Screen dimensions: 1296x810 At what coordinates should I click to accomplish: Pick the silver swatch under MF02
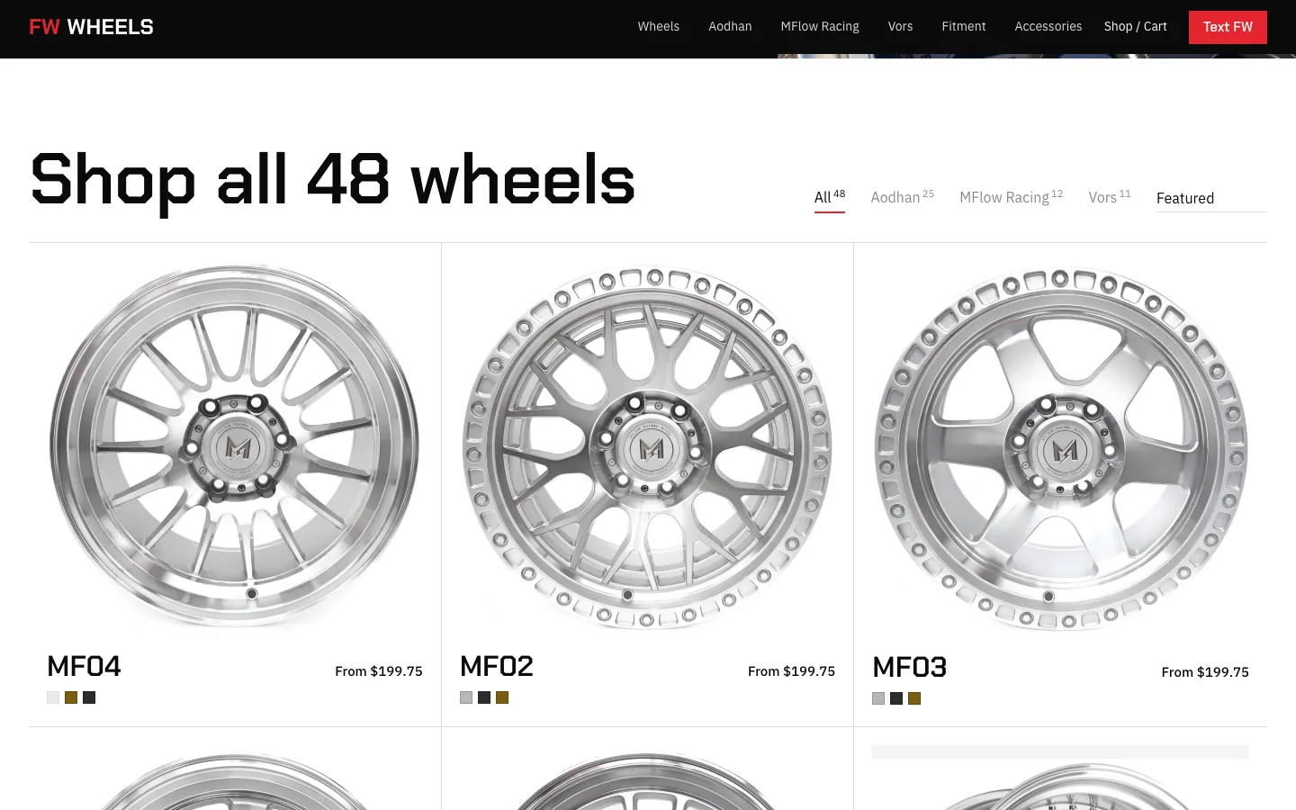[x=466, y=697]
